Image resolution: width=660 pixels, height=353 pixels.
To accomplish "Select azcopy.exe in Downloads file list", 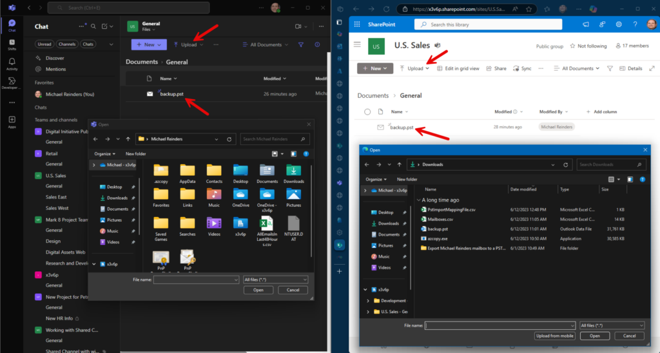I will (x=438, y=239).
